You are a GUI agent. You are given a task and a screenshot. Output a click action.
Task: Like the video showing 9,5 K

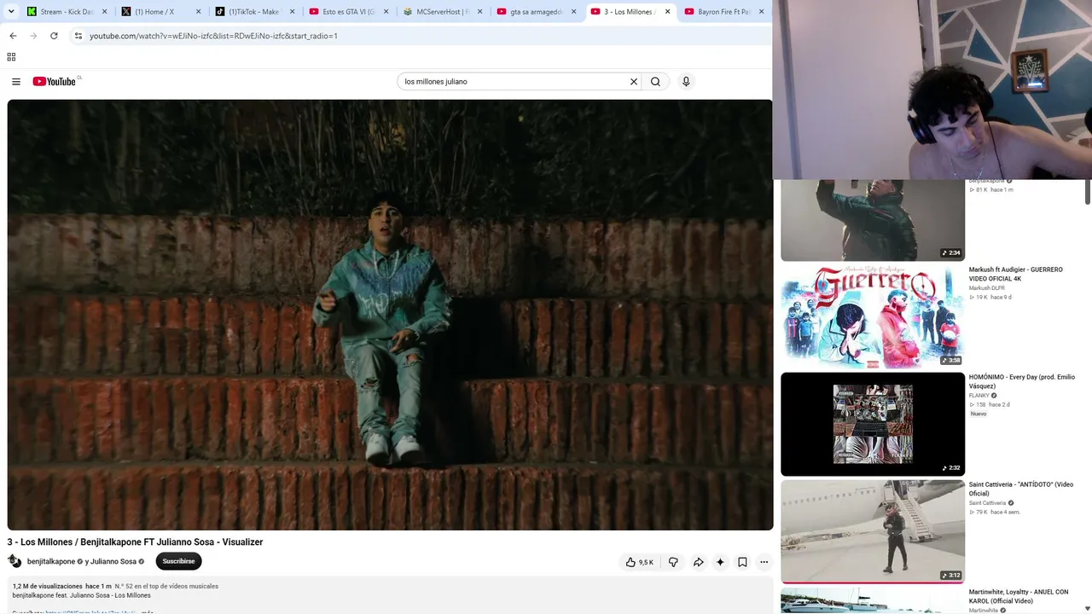[x=639, y=562]
